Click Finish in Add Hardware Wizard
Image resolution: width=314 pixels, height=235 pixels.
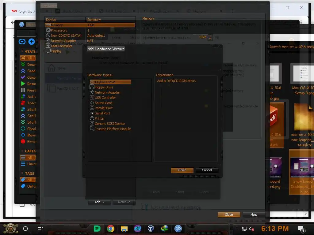[x=182, y=170]
